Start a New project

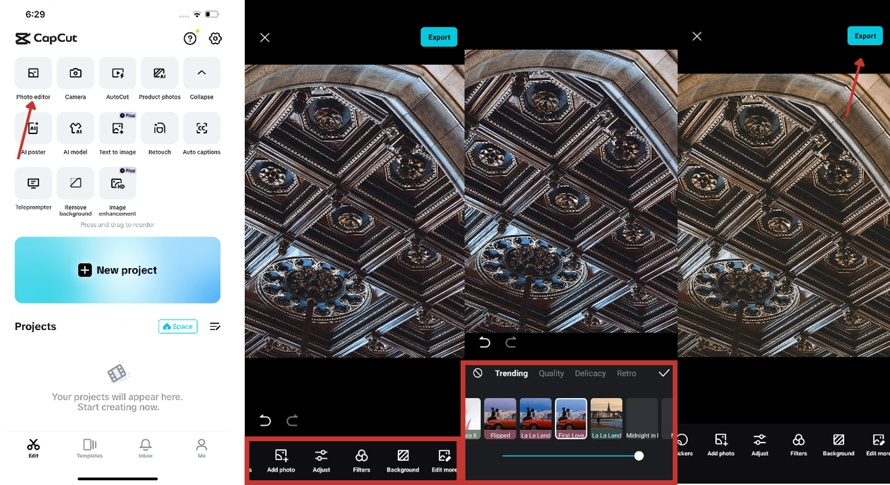click(x=118, y=270)
